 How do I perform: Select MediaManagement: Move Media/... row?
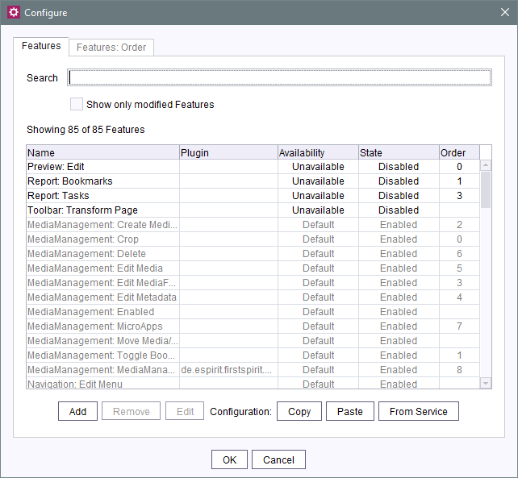[x=253, y=341]
